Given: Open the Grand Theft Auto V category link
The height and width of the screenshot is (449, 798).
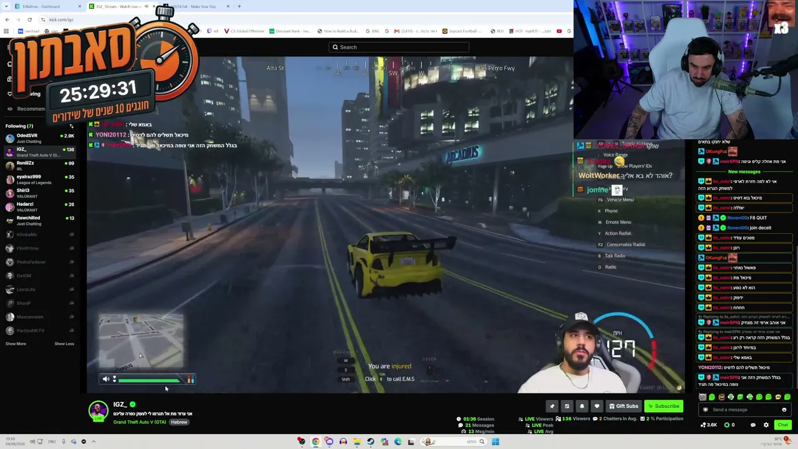Looking at the screenshot, I should tap(140, 422).
